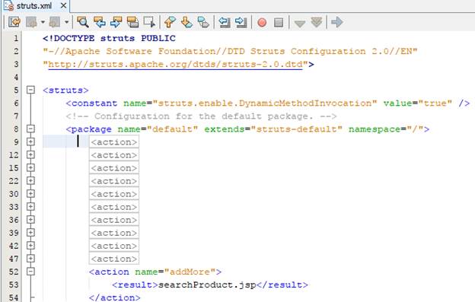Screen dimensions: 475x302
Task: Expand the folded action at line 42
Action: pos(30,246)
